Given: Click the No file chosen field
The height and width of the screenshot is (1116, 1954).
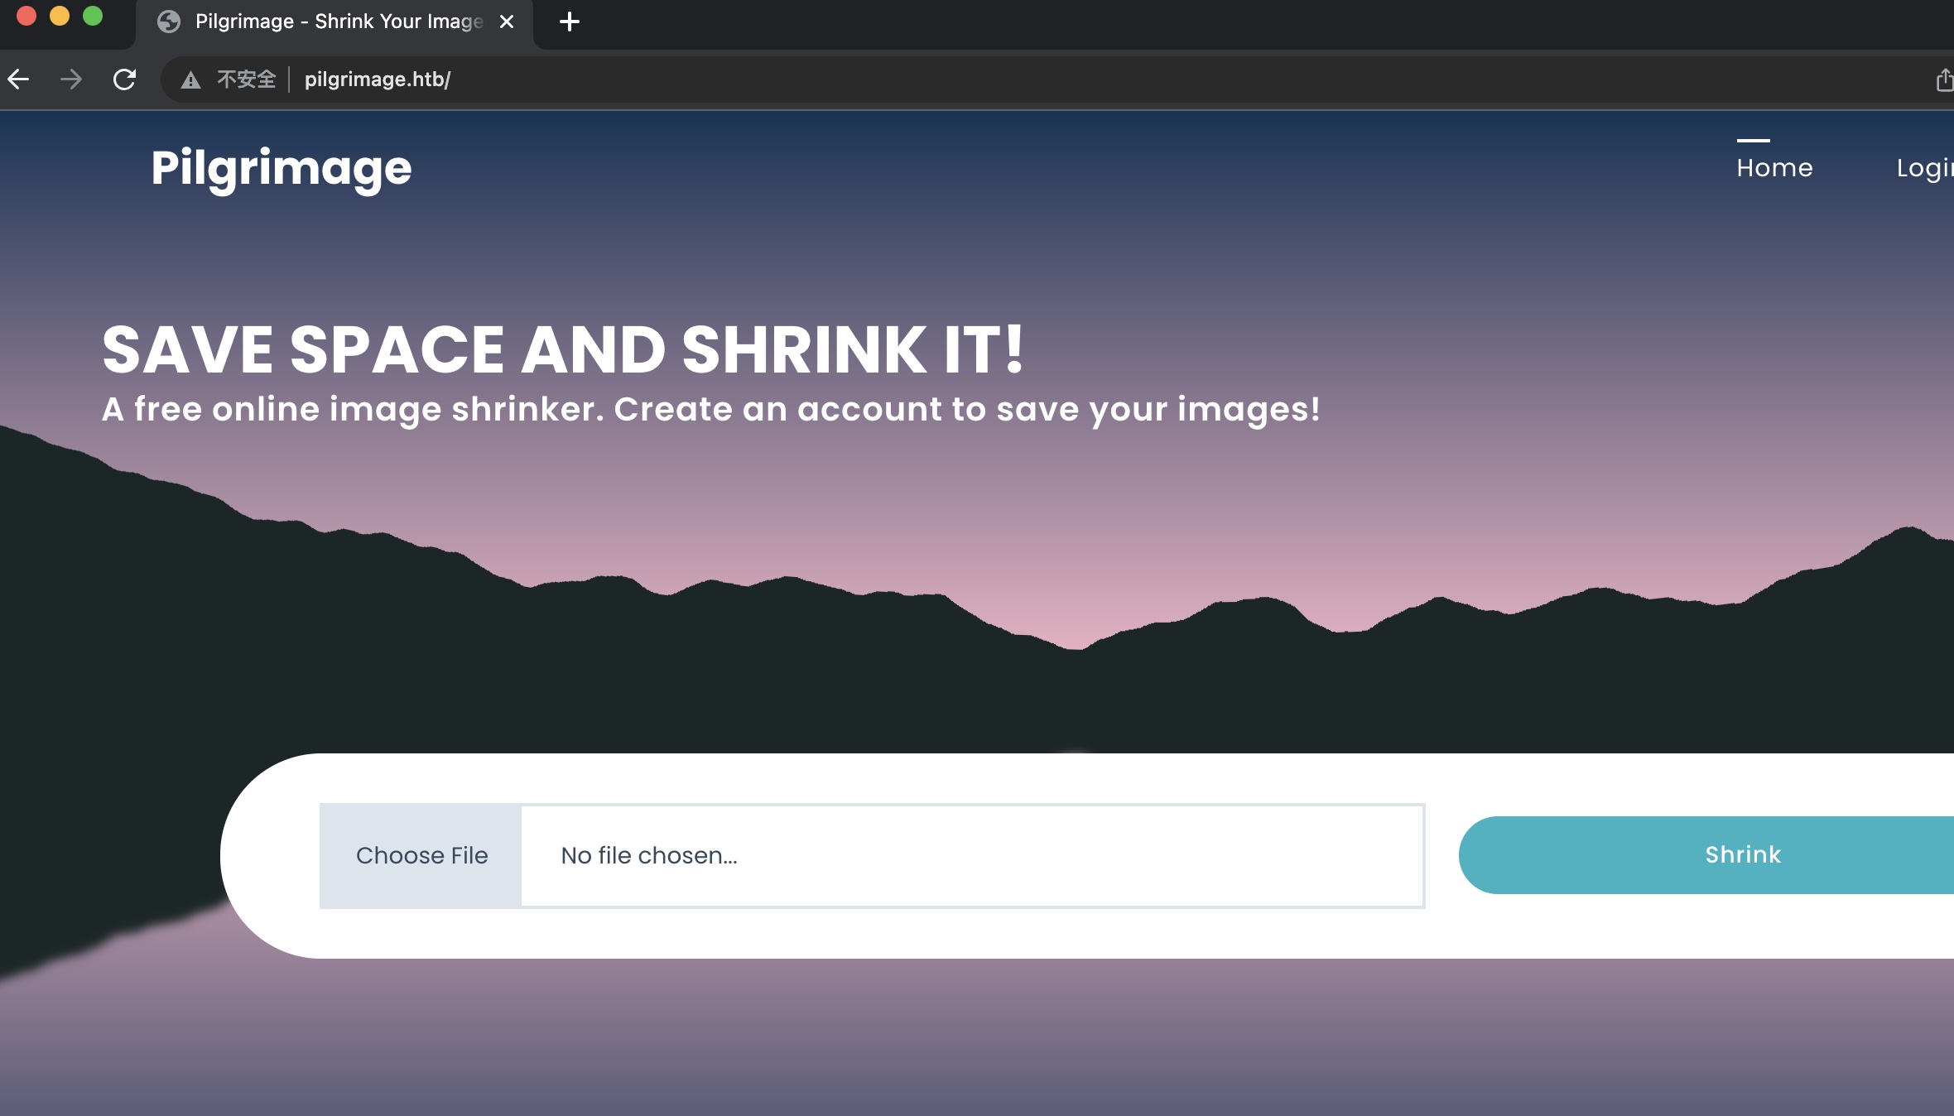Looking at the screenshot, I should point(971,855).
